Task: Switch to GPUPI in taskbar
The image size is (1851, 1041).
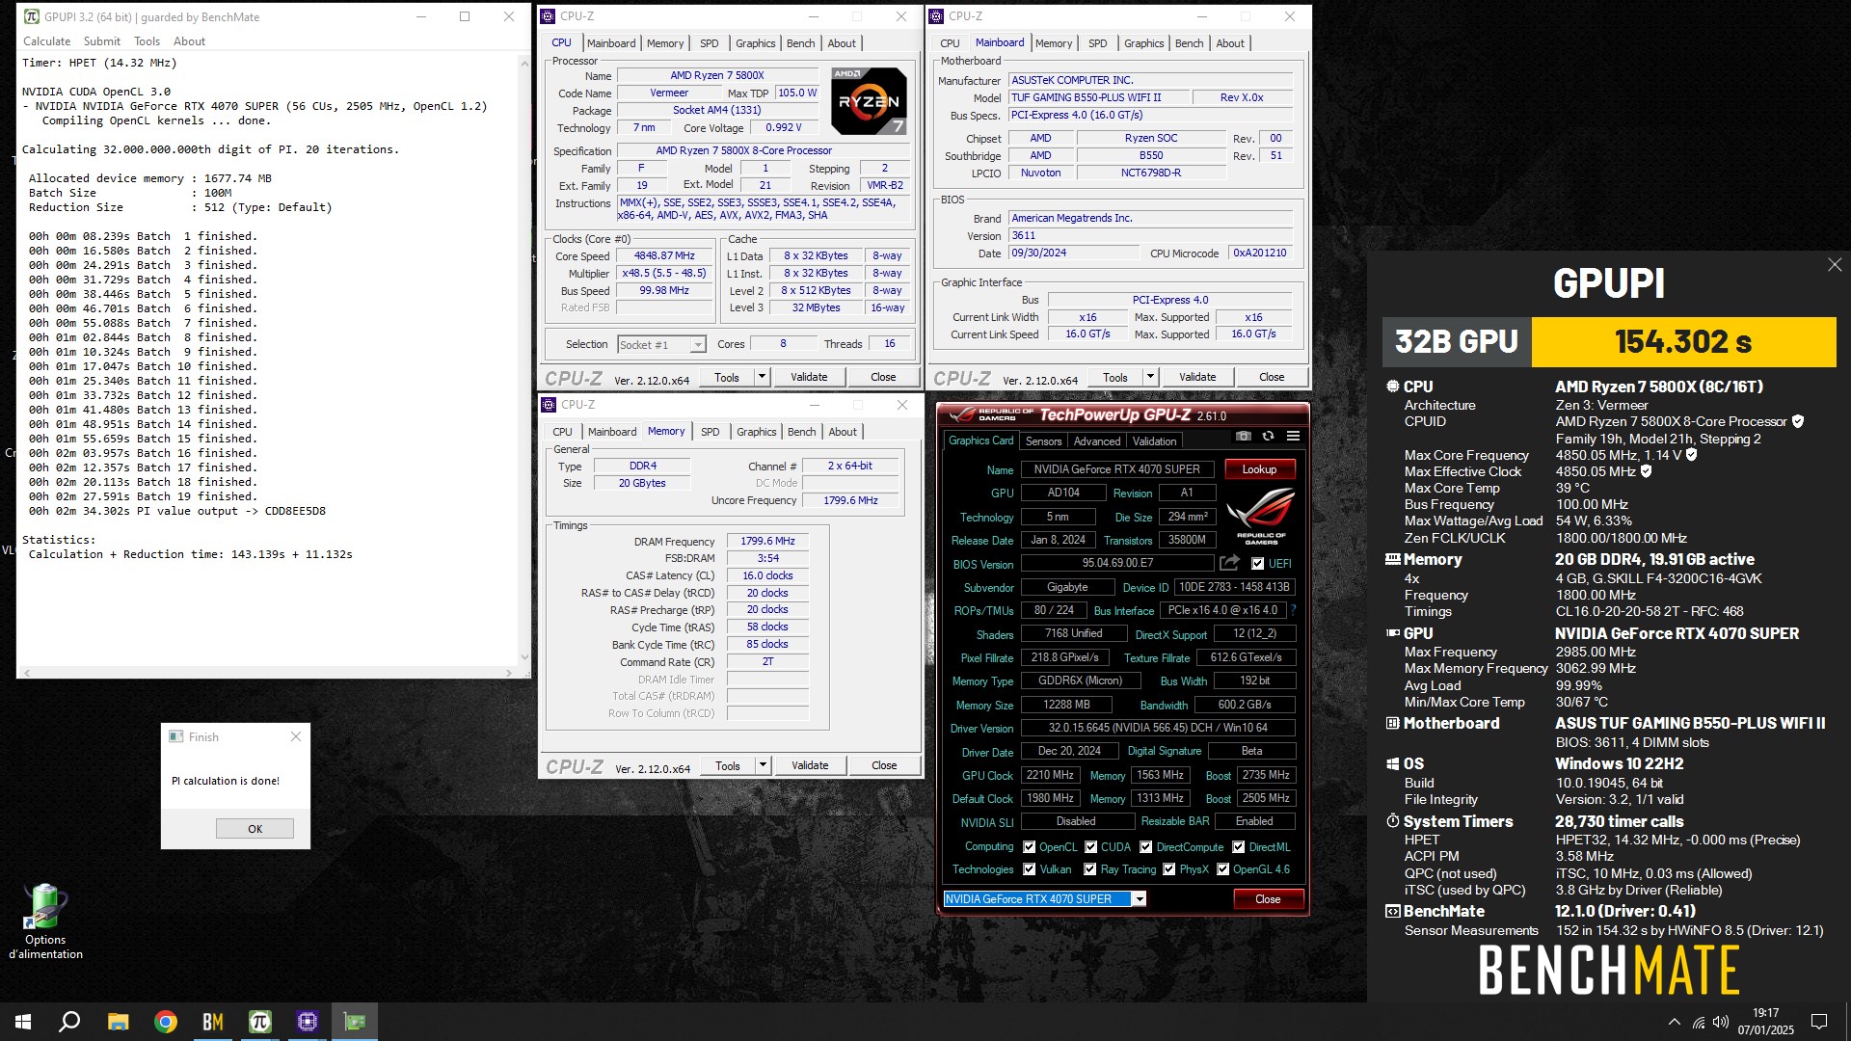Action: pos(260,1022)
